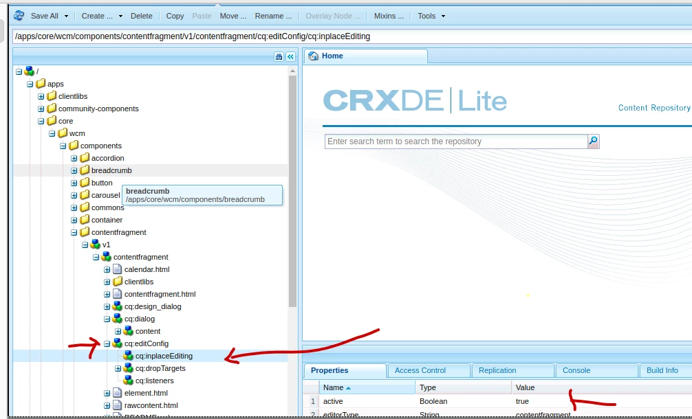Click the cq:editConfig node icon
Screen dimensions: 692x419
pos(118,343)
